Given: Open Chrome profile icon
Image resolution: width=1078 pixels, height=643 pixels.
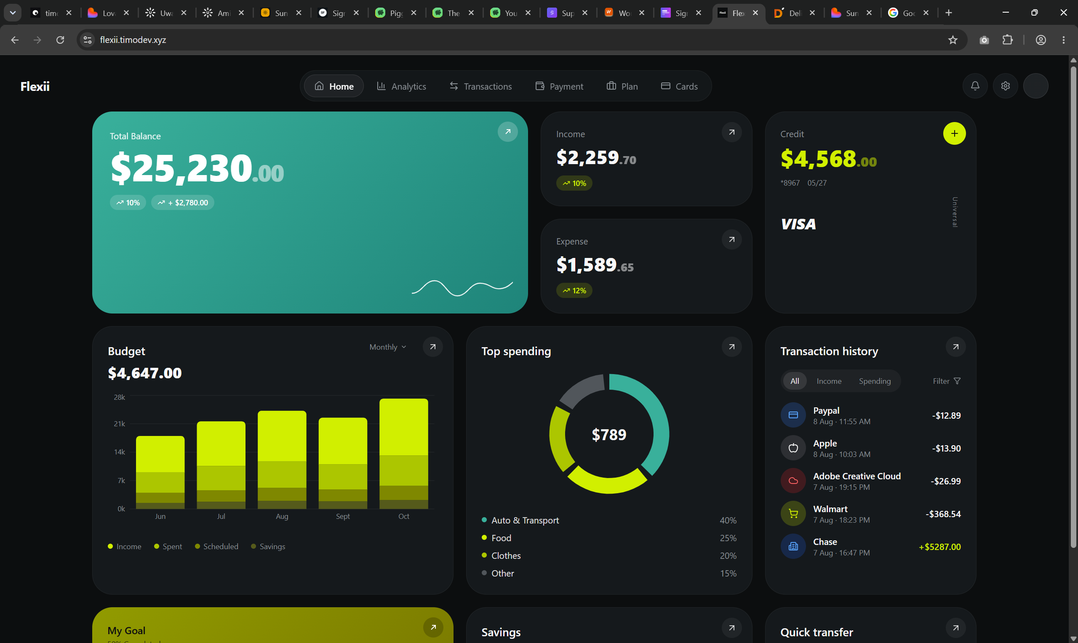Looking at the screenshot, I should 1041,40.
